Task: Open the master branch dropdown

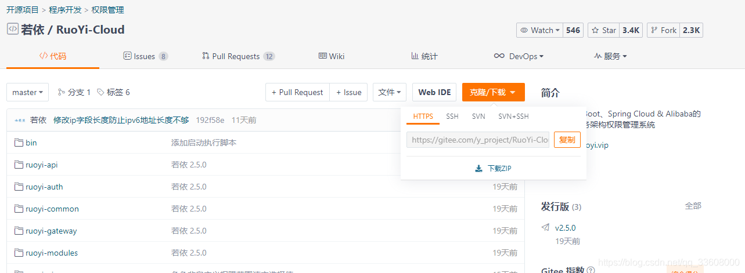Action: click(x=28, y=92)
